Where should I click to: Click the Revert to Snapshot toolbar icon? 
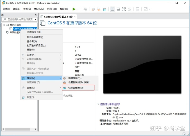99,9
